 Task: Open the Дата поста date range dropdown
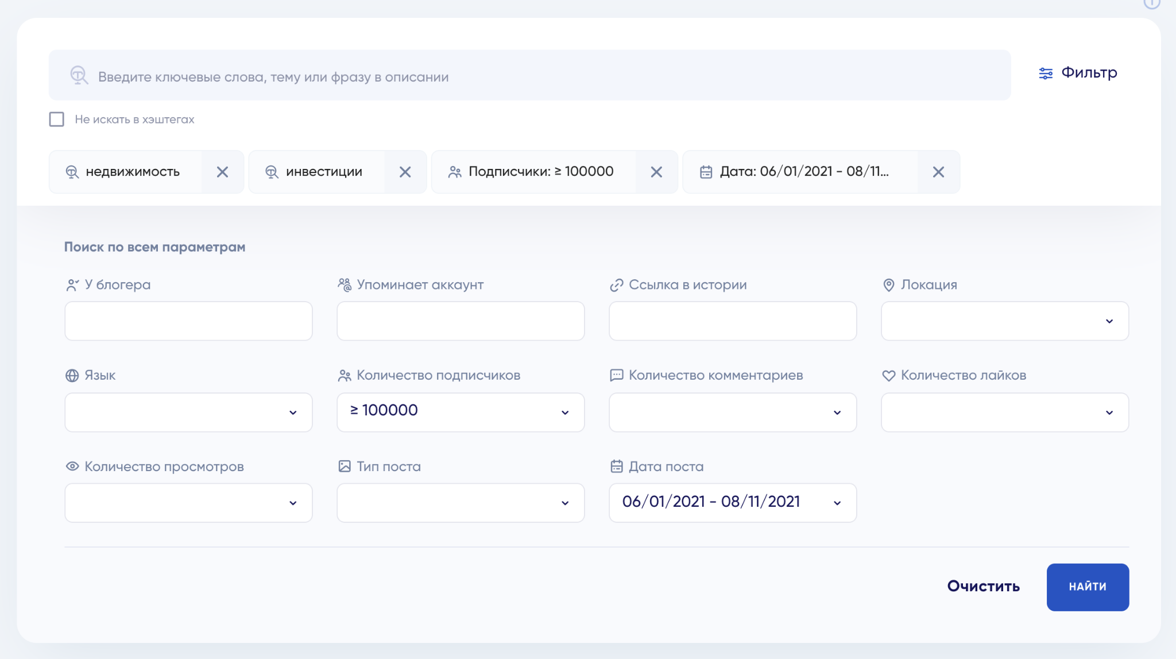click(x=733, y=503)
